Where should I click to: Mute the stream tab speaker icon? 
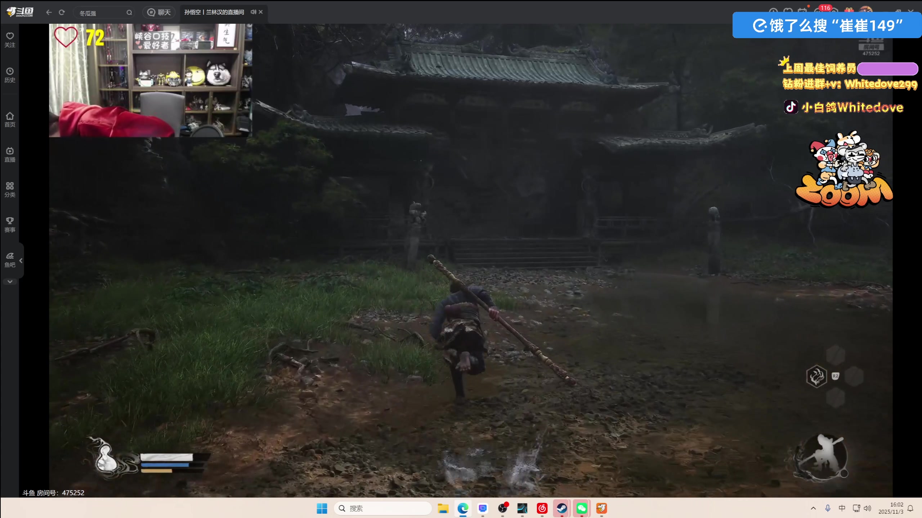point(253,12)
